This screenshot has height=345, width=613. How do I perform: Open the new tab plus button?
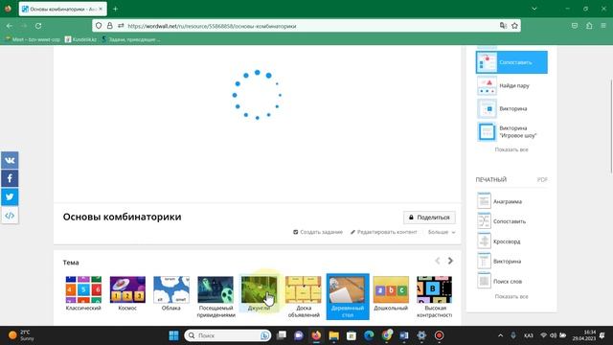115,9
